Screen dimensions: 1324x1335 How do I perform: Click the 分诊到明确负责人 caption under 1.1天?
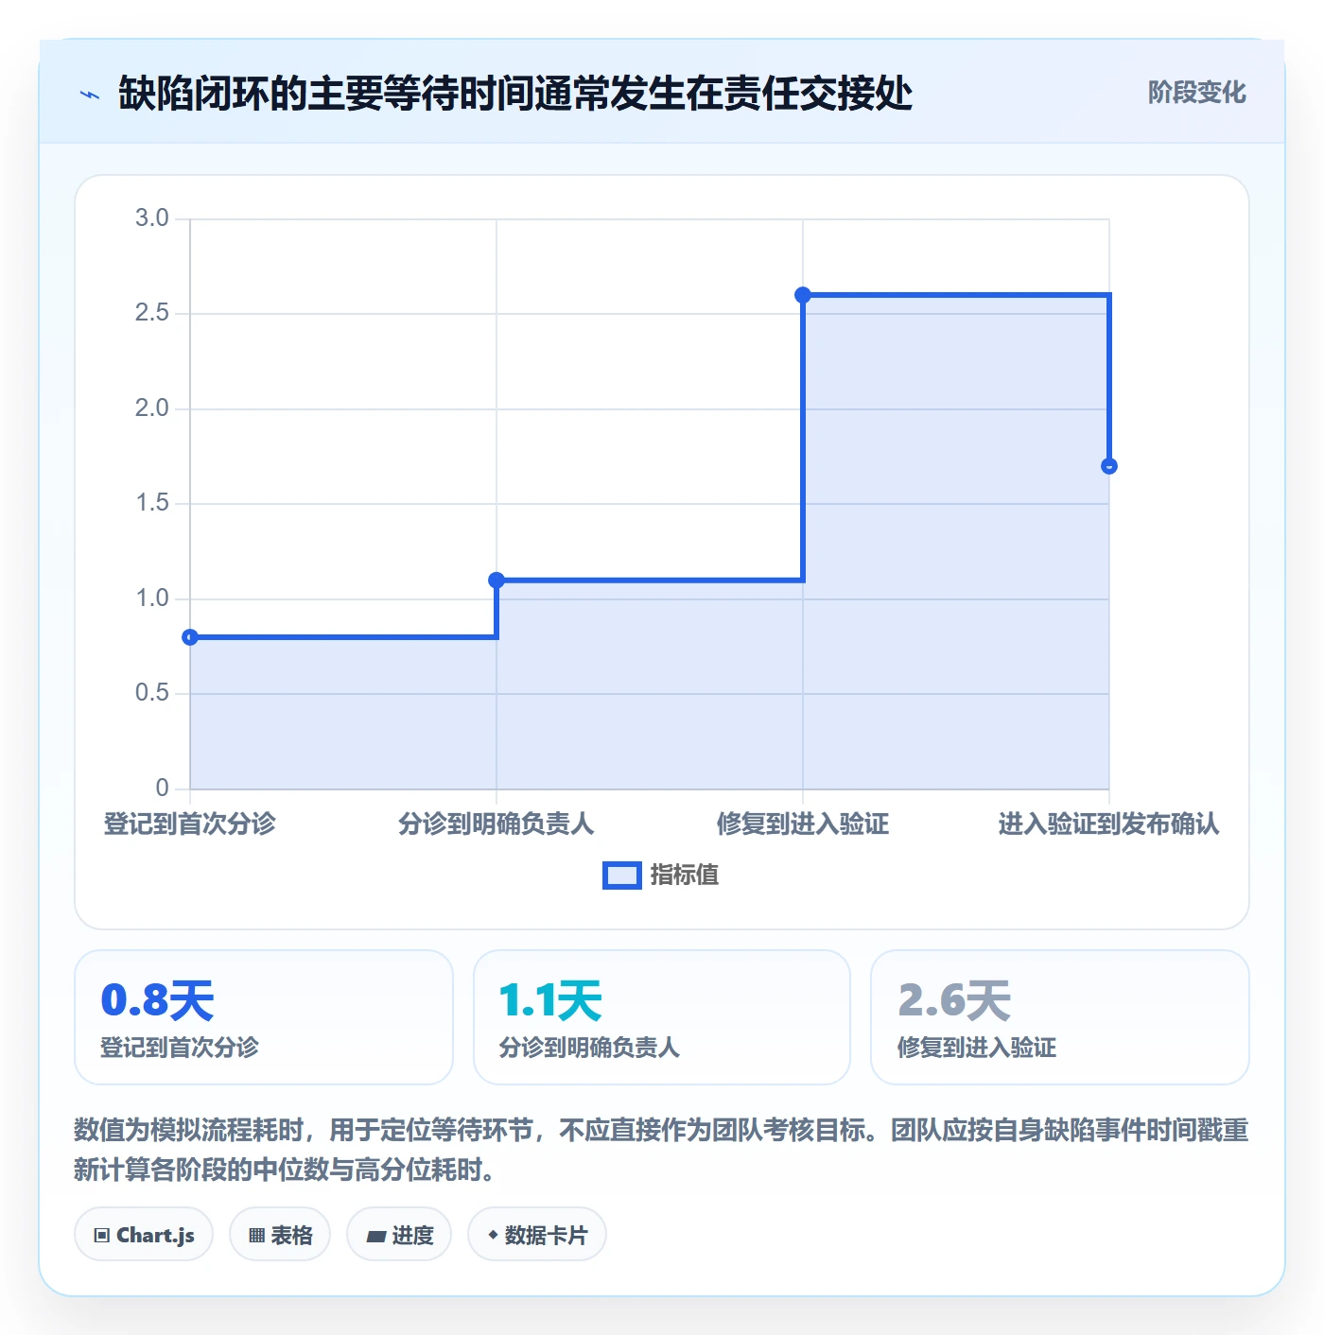[589, 1048]
